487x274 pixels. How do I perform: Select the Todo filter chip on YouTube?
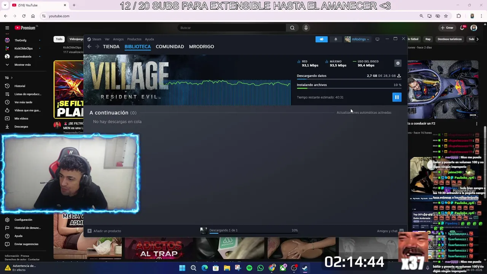[x=59, y=39]
